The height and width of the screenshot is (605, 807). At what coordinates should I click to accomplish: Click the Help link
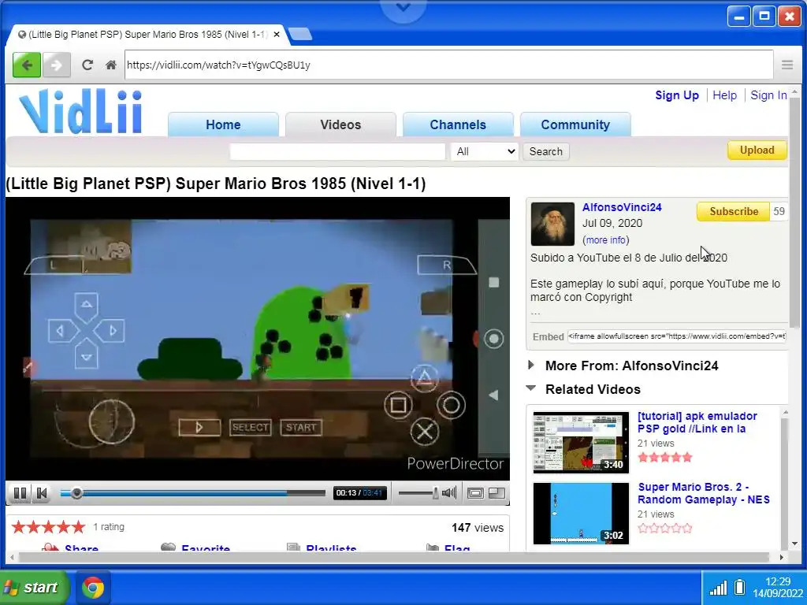(x=725, y=95)
